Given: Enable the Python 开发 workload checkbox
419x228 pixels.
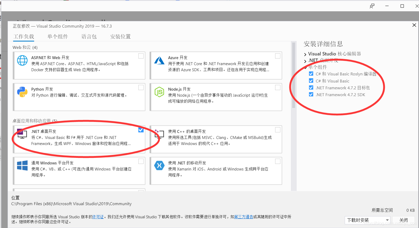Looking at the screenshot, I should [x=141, y=87].
